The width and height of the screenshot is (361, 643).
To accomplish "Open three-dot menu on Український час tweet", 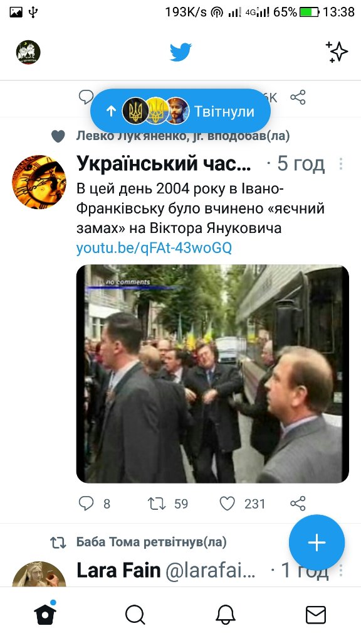I will (x=340, y=164).
